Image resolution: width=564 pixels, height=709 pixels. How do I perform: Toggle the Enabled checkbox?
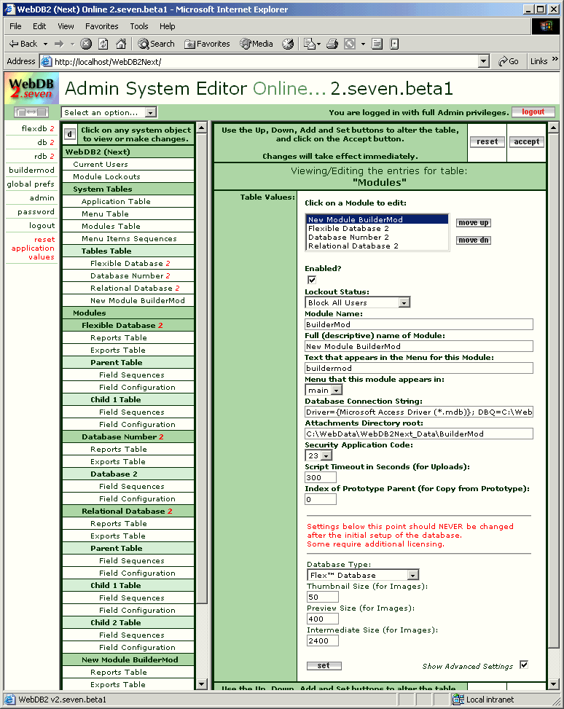312,280
